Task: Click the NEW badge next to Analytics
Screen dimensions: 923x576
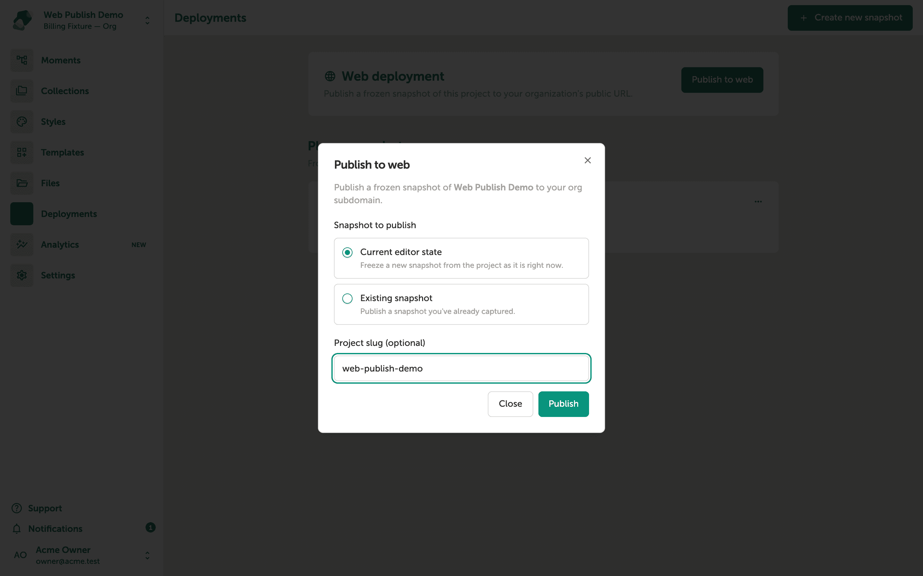Action: (139, 245)
